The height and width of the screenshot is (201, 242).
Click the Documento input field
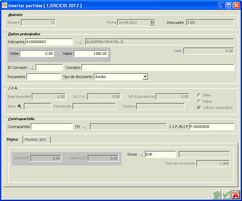(x=44, y=77)
